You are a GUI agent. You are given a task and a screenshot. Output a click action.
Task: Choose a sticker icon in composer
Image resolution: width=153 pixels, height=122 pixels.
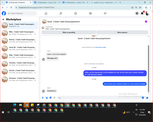tap(50, 98)
